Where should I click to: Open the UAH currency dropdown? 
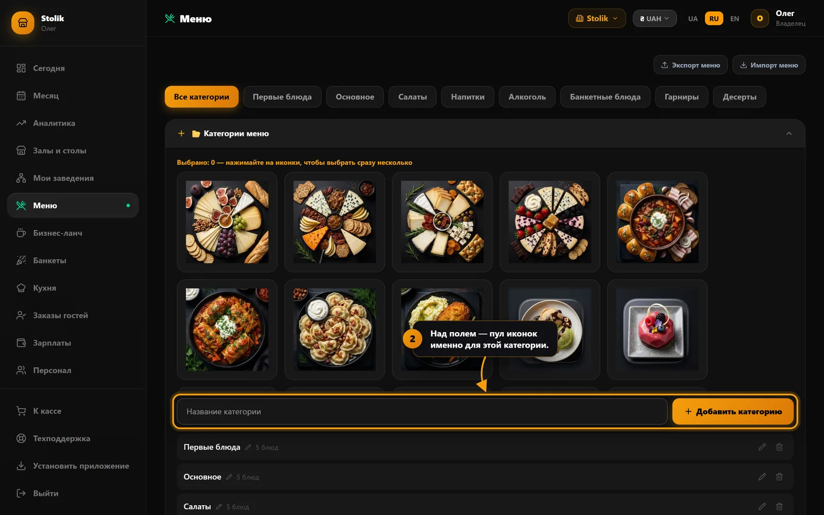point(655,19)
